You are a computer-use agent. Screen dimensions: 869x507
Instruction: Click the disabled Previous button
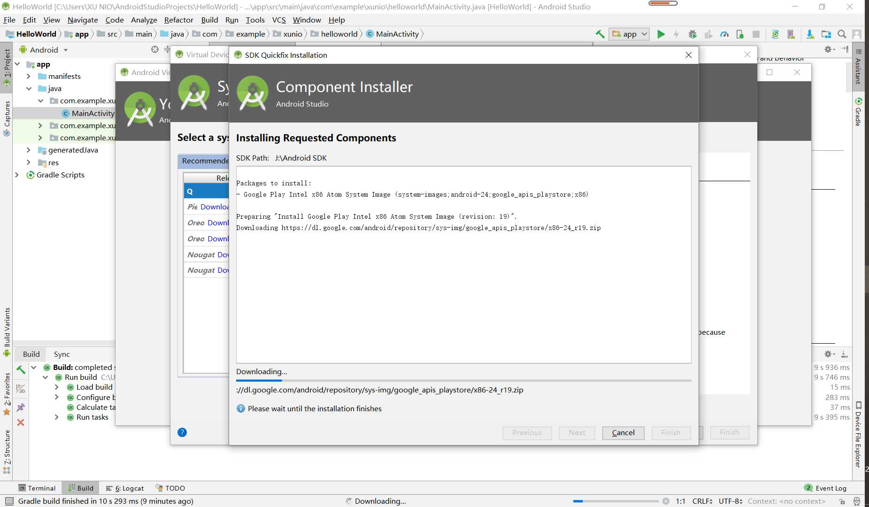(x=527, y=433)
